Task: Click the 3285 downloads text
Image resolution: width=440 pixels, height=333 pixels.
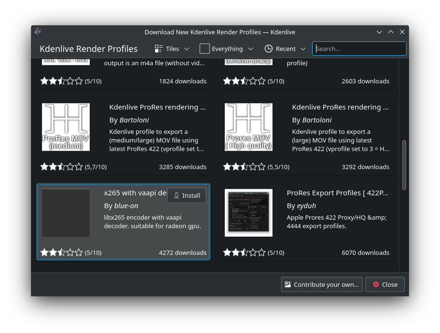Action: click(x=183, y=167)
